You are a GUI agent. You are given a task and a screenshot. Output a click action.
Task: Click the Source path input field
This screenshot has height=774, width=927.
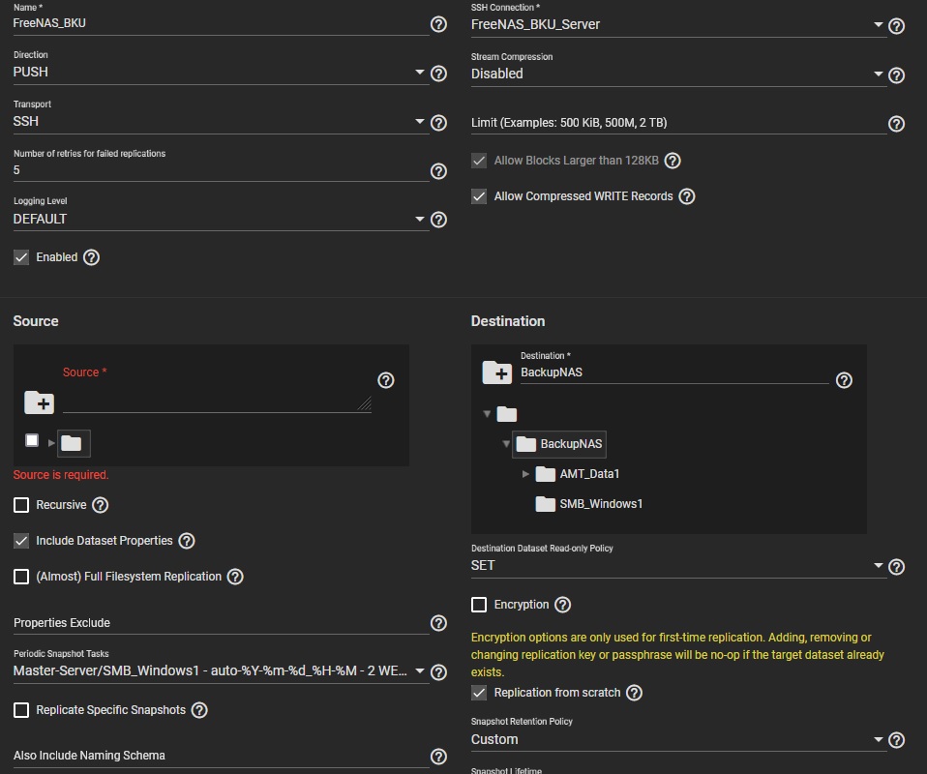pos(215,400)
